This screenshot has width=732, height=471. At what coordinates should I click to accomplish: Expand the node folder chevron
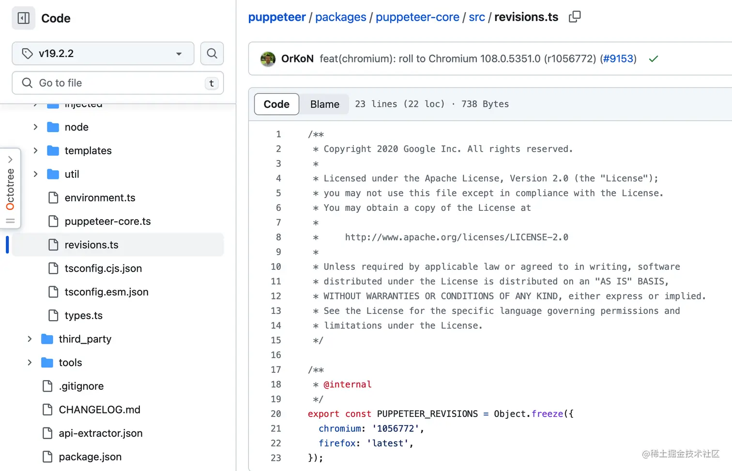tap(35, 127)
